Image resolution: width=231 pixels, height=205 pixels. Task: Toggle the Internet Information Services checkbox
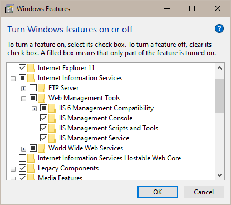[x=22, y=77]
